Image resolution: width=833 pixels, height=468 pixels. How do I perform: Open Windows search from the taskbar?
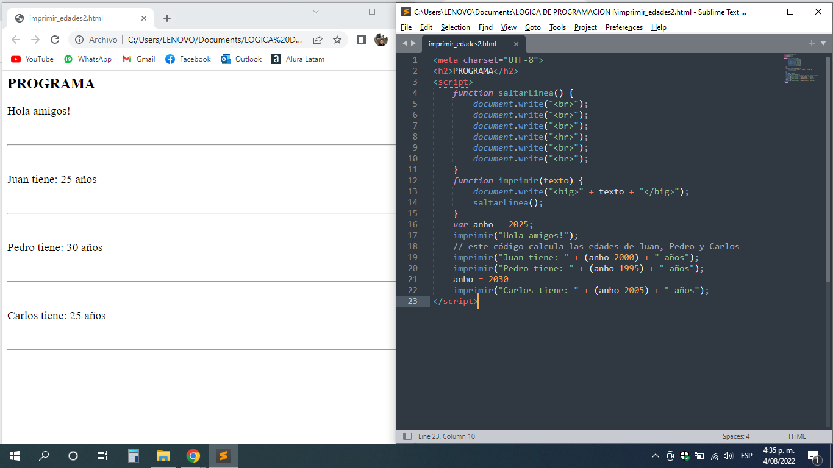(x=44, y=456)
